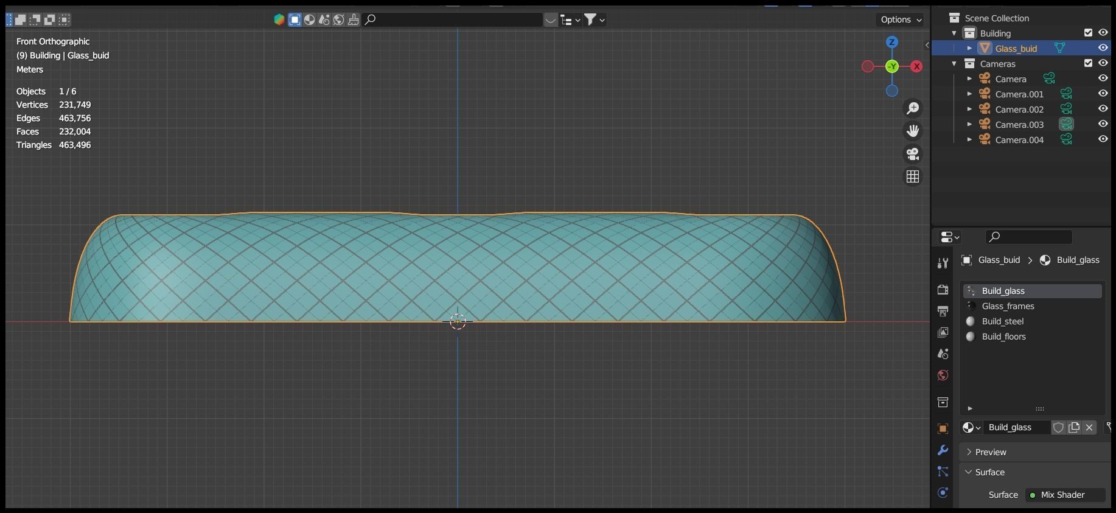
Task: Click the green Y axis gizmo
Action: point(892,66)
